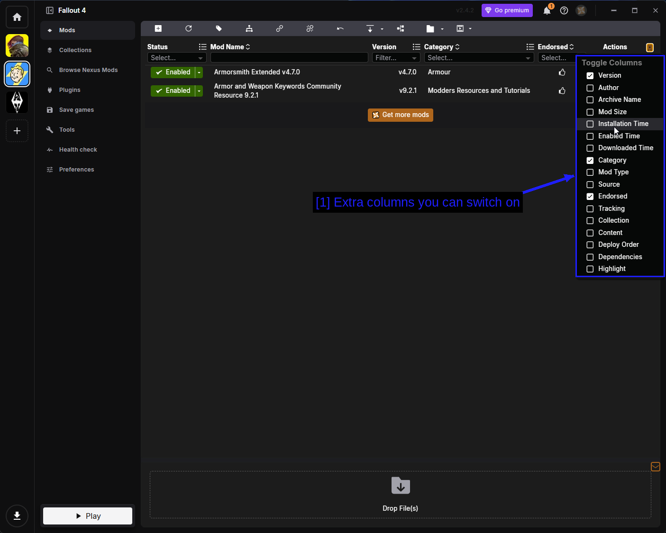Enable the Installation Time column

pos(590,124)
